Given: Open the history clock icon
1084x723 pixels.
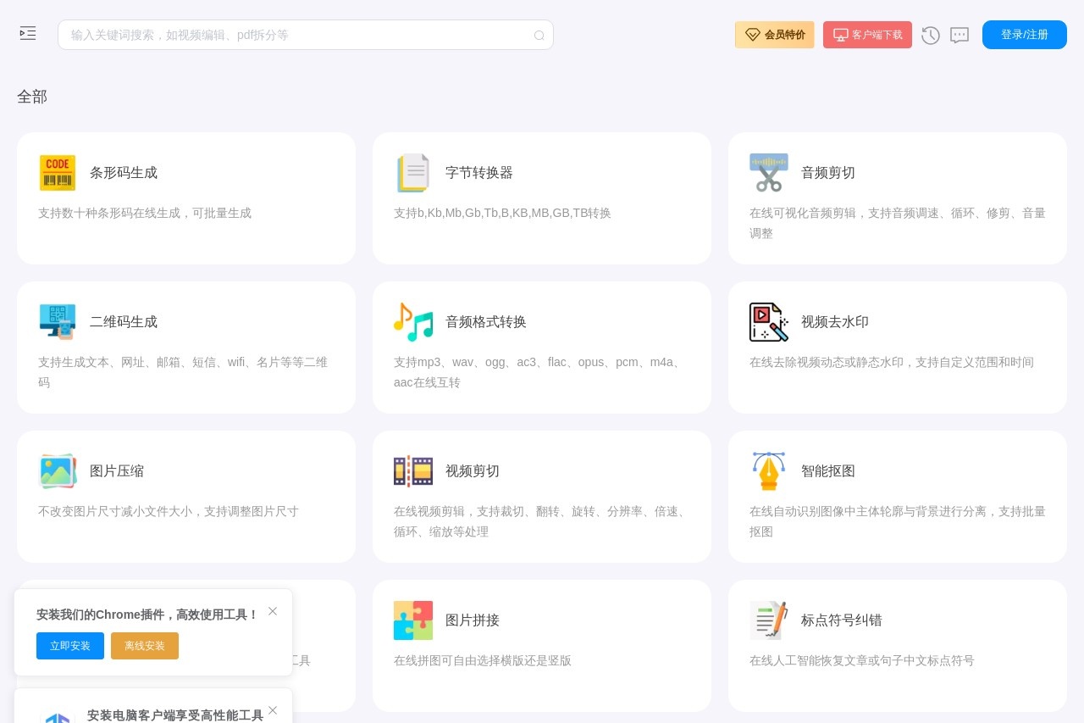Looking at the screenshot, I should pyautogui.click(x=931, y=36).
